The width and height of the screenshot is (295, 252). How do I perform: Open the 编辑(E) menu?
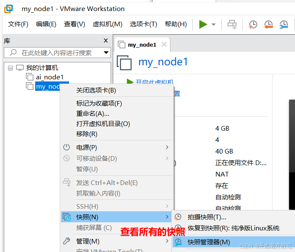[x=46, y=24]
